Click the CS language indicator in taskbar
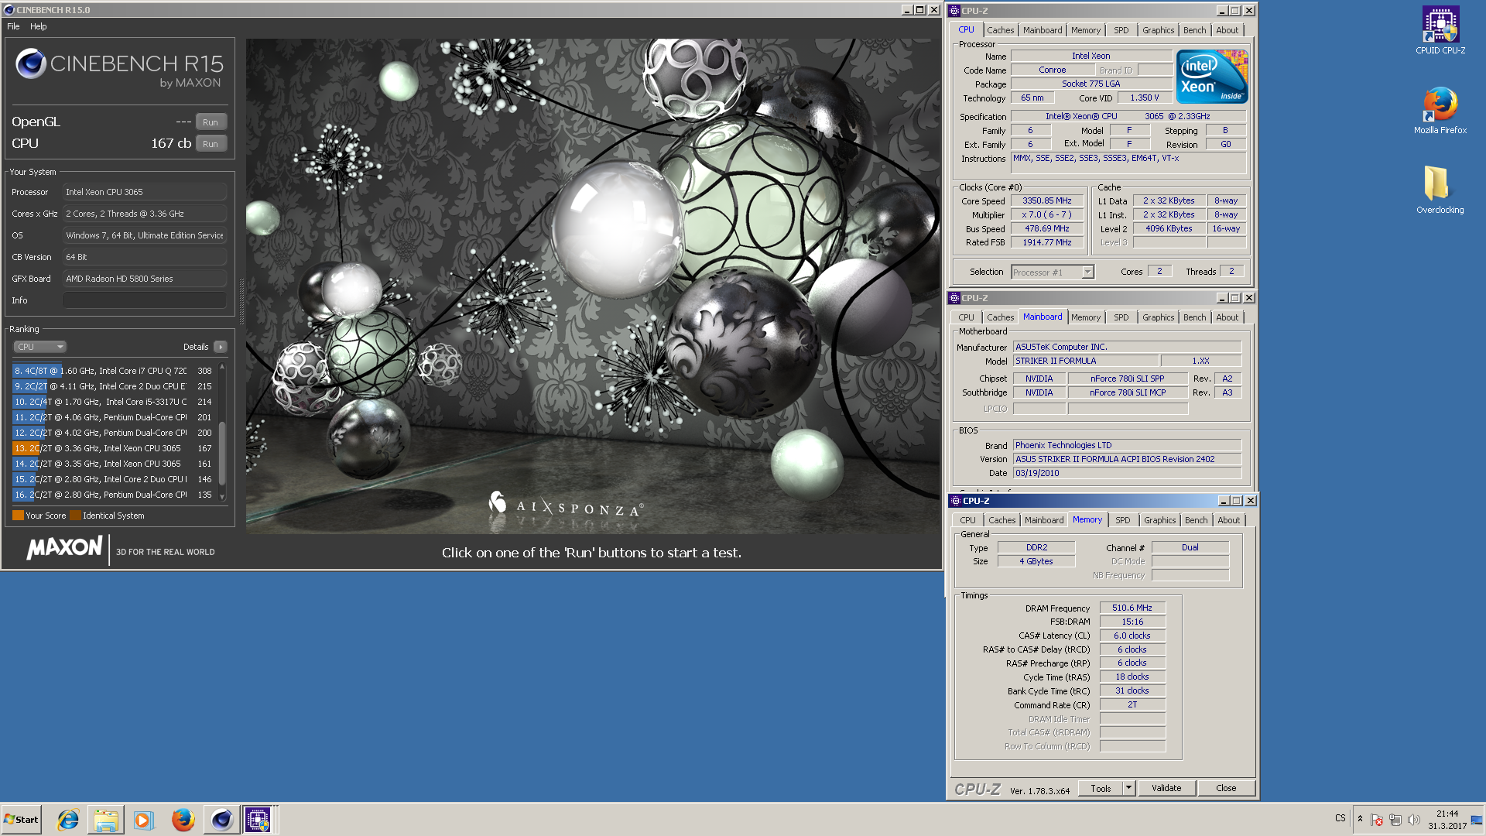The image size is (1486, 836). point(1340,818)
